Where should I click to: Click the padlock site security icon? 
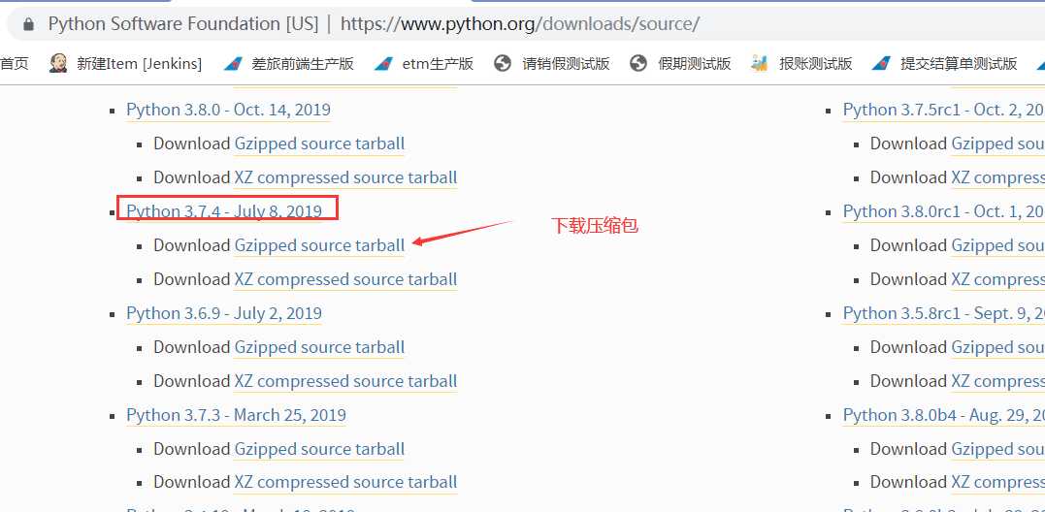point(28,24)
